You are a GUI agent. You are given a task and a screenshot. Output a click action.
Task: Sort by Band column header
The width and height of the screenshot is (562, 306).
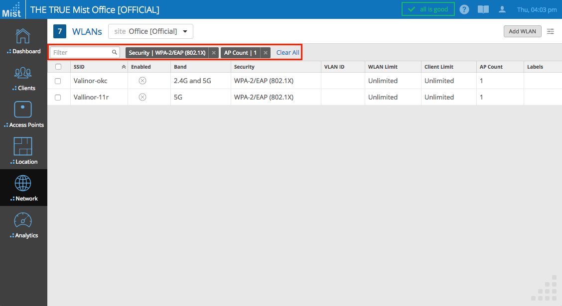point(180,67)
